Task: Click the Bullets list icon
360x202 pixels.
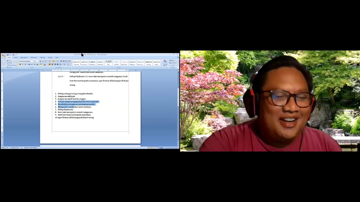Action: (49, 61)
